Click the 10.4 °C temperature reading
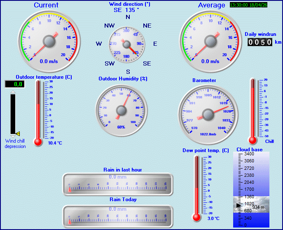 pos(55,143)
